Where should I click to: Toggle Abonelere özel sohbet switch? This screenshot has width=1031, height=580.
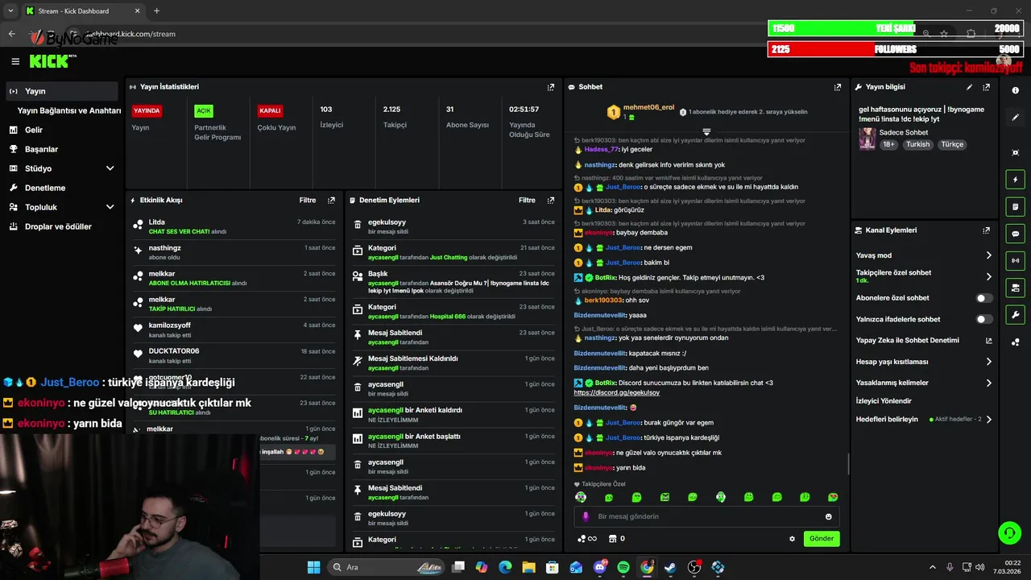click(984, 298)
